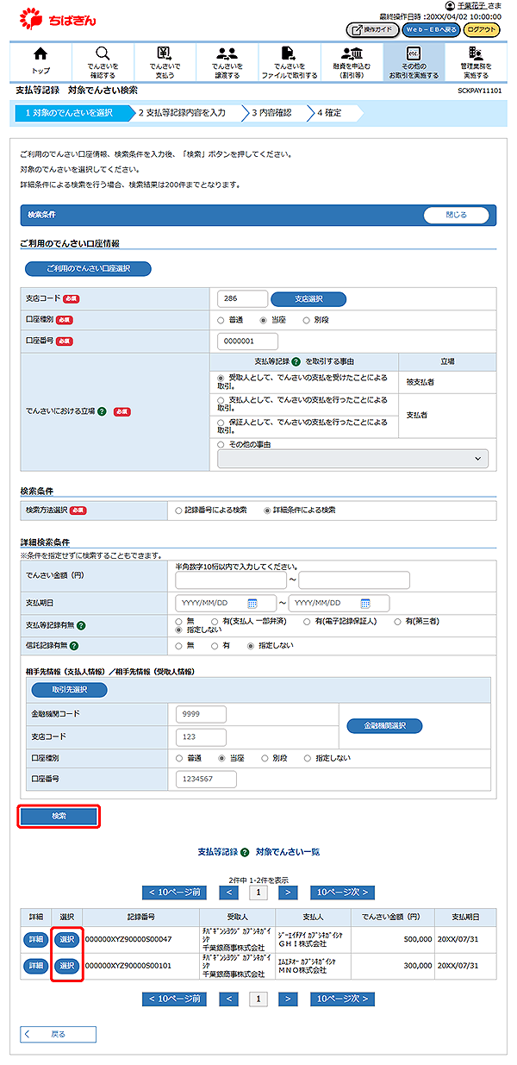The width and height of the screenshot is (517, 1065).
Task: Click help icon in 支払等記録 対象でんさい一覧 heading
Action: pos(245,852)
